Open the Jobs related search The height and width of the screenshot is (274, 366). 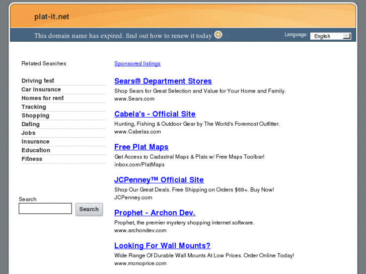29,133
